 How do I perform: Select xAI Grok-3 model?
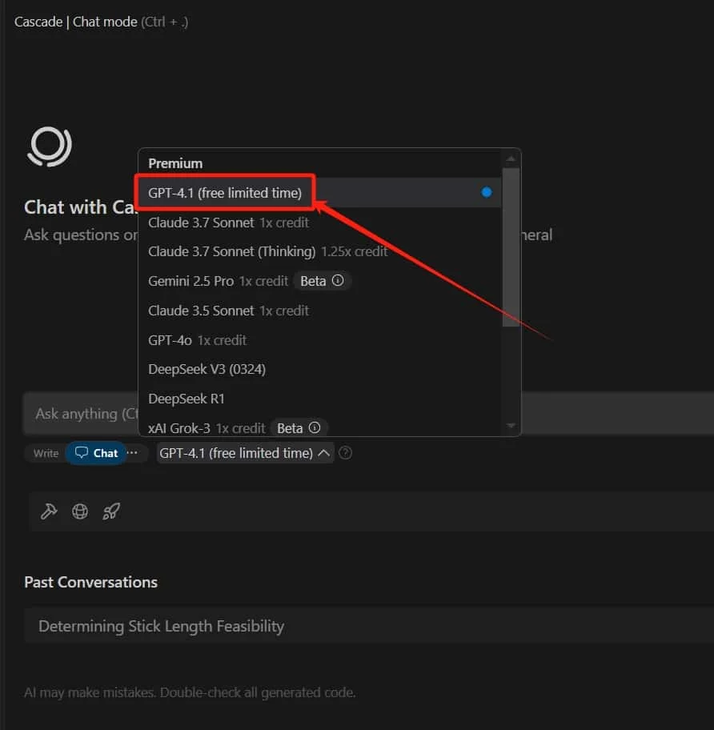click(320, 427)
